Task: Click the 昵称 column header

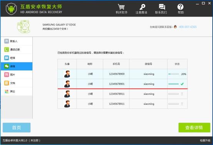Action: [90, 64]
